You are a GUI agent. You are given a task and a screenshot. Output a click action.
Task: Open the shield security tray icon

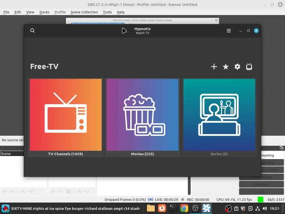[243, 208]
